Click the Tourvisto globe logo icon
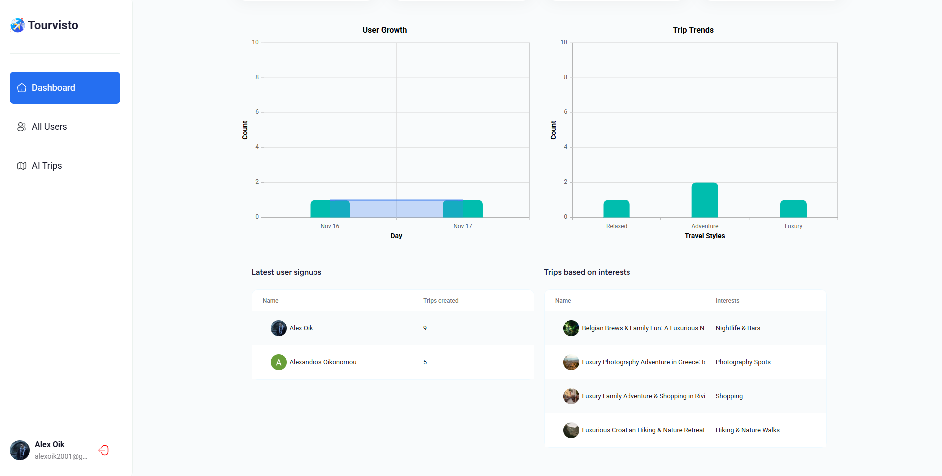The width and height of the screenshot is (942, 476). pyautogui.click(x=17, y=25)
